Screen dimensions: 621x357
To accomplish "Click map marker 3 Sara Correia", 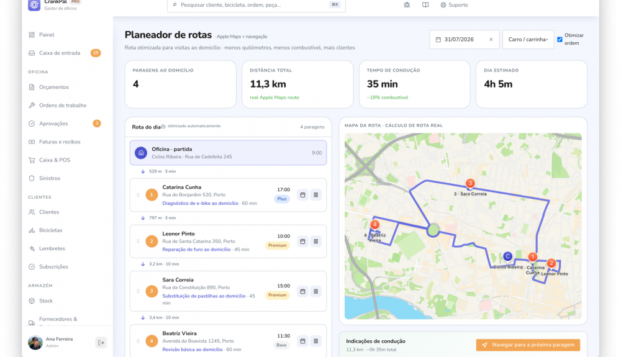I will click(x=470, y=183).
